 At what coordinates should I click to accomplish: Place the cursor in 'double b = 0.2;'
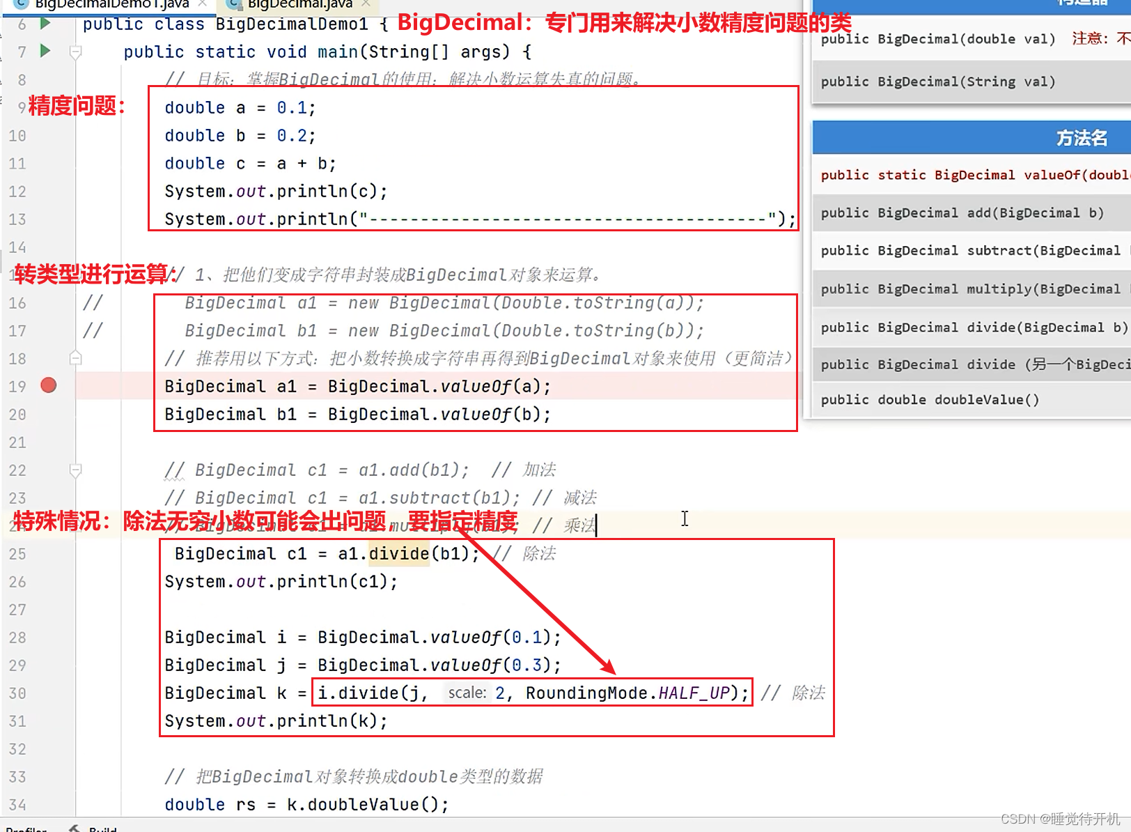(240, 136)
